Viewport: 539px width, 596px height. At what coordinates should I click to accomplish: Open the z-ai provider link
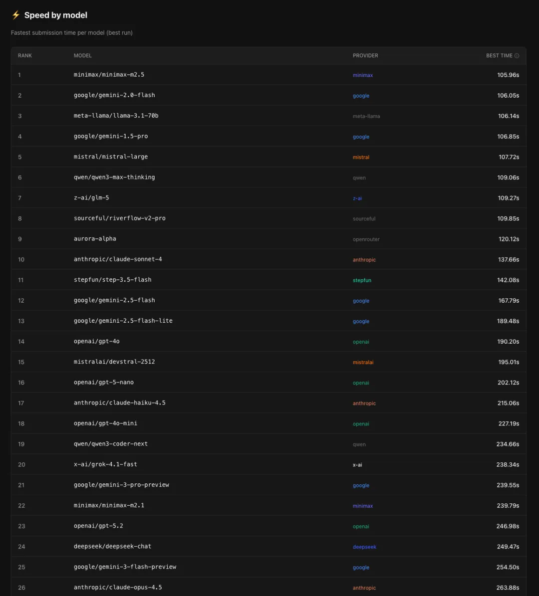tap(357, 199)
